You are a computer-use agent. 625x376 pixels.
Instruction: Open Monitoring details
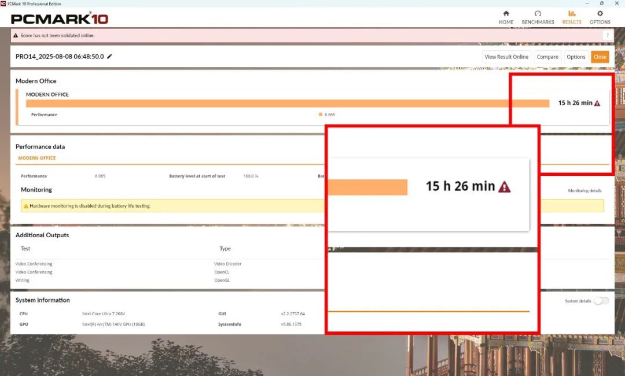(584, 190)
